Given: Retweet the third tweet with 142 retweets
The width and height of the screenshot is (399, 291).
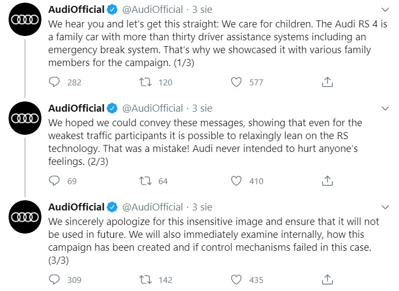Looking at the screenshot, I should coord(146,280).
